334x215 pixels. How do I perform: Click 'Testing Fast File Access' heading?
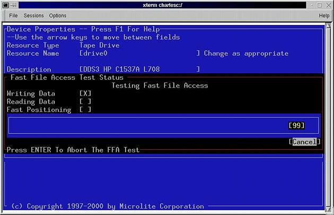(x=160, y=85)
